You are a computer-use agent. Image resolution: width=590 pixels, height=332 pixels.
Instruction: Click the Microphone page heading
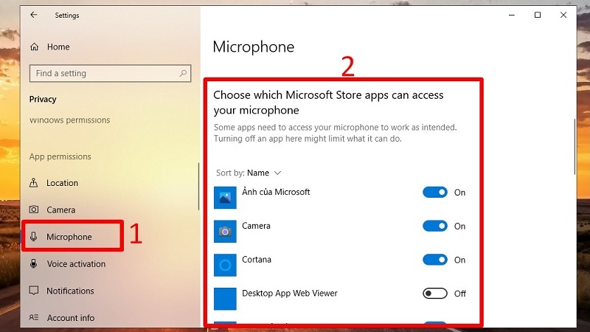(253, 47)
